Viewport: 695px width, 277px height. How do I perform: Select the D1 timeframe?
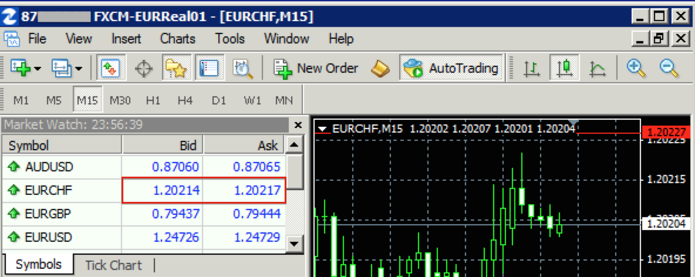[x=218, y=100]
